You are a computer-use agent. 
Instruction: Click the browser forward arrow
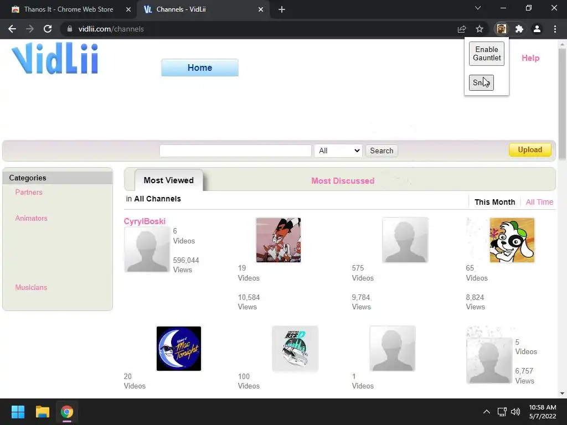[30, 29]
